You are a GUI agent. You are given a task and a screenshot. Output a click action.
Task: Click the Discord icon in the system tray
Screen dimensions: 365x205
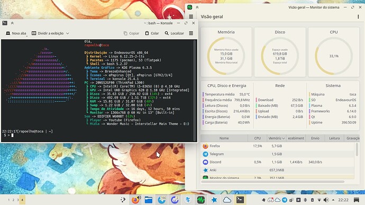(270, 200)
